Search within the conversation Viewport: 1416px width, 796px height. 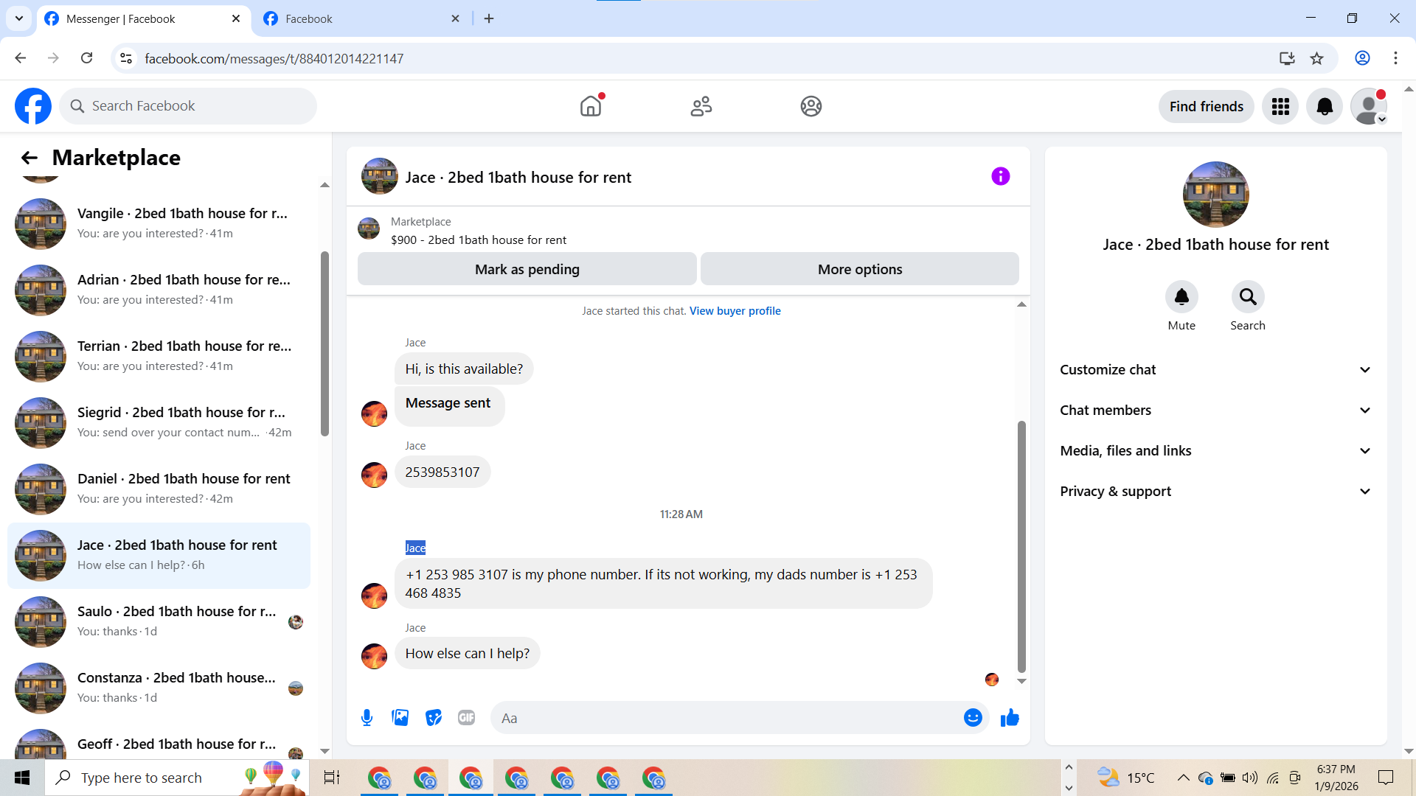point(1247,297)
